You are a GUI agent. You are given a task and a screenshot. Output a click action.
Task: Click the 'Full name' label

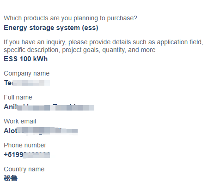18,97
